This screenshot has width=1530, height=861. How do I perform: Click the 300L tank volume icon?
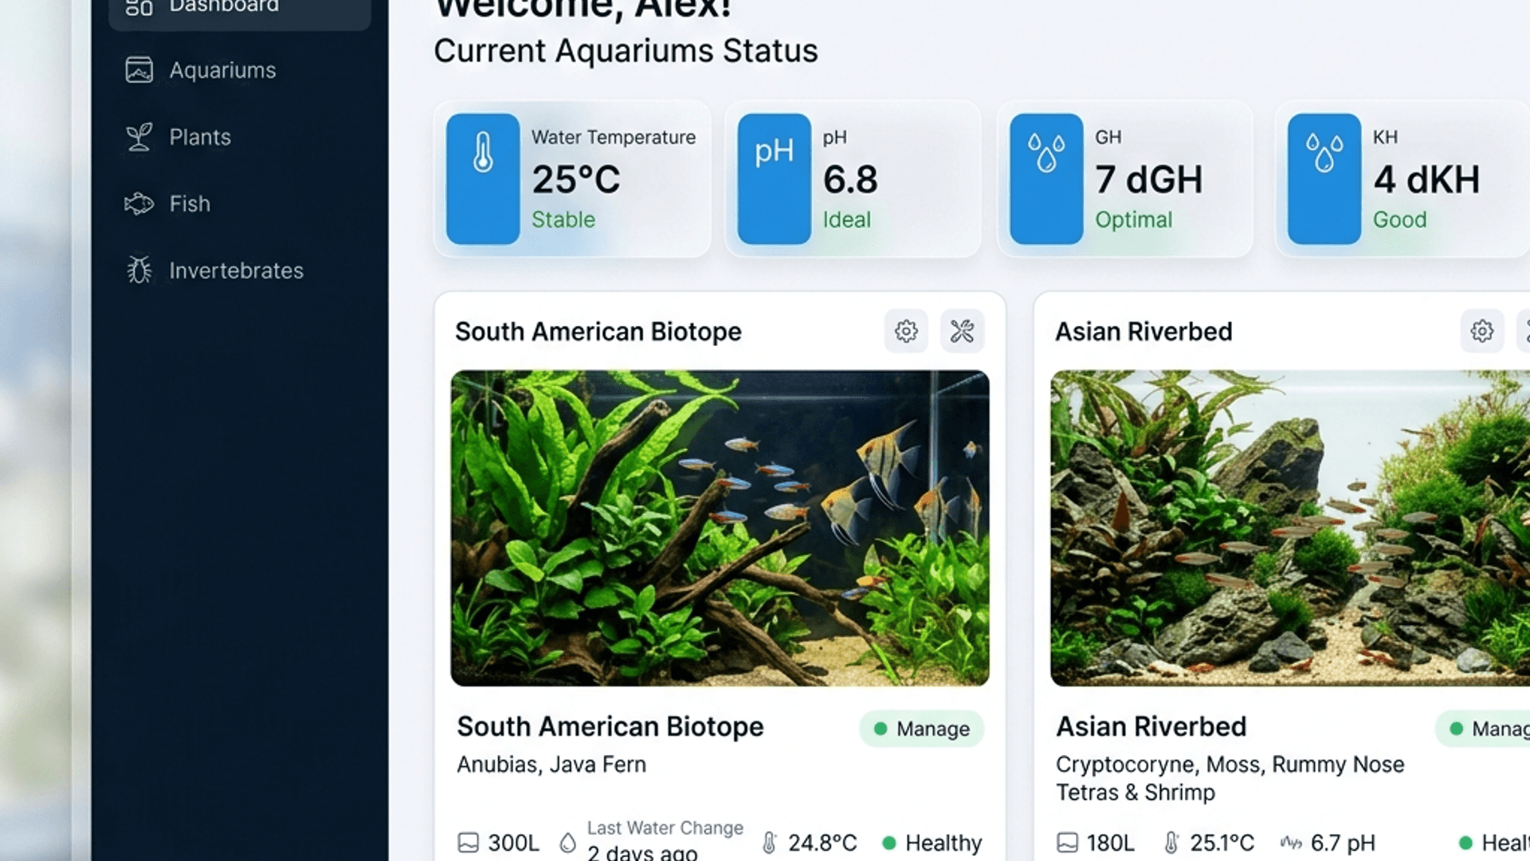(x=469, y=843)
